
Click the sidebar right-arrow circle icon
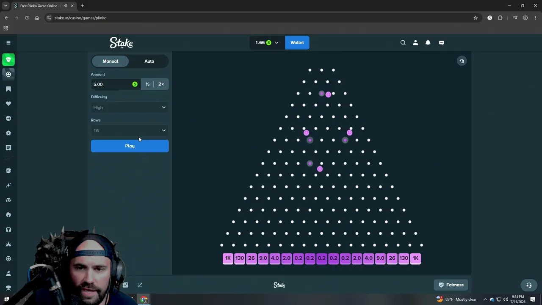[8, 119]
